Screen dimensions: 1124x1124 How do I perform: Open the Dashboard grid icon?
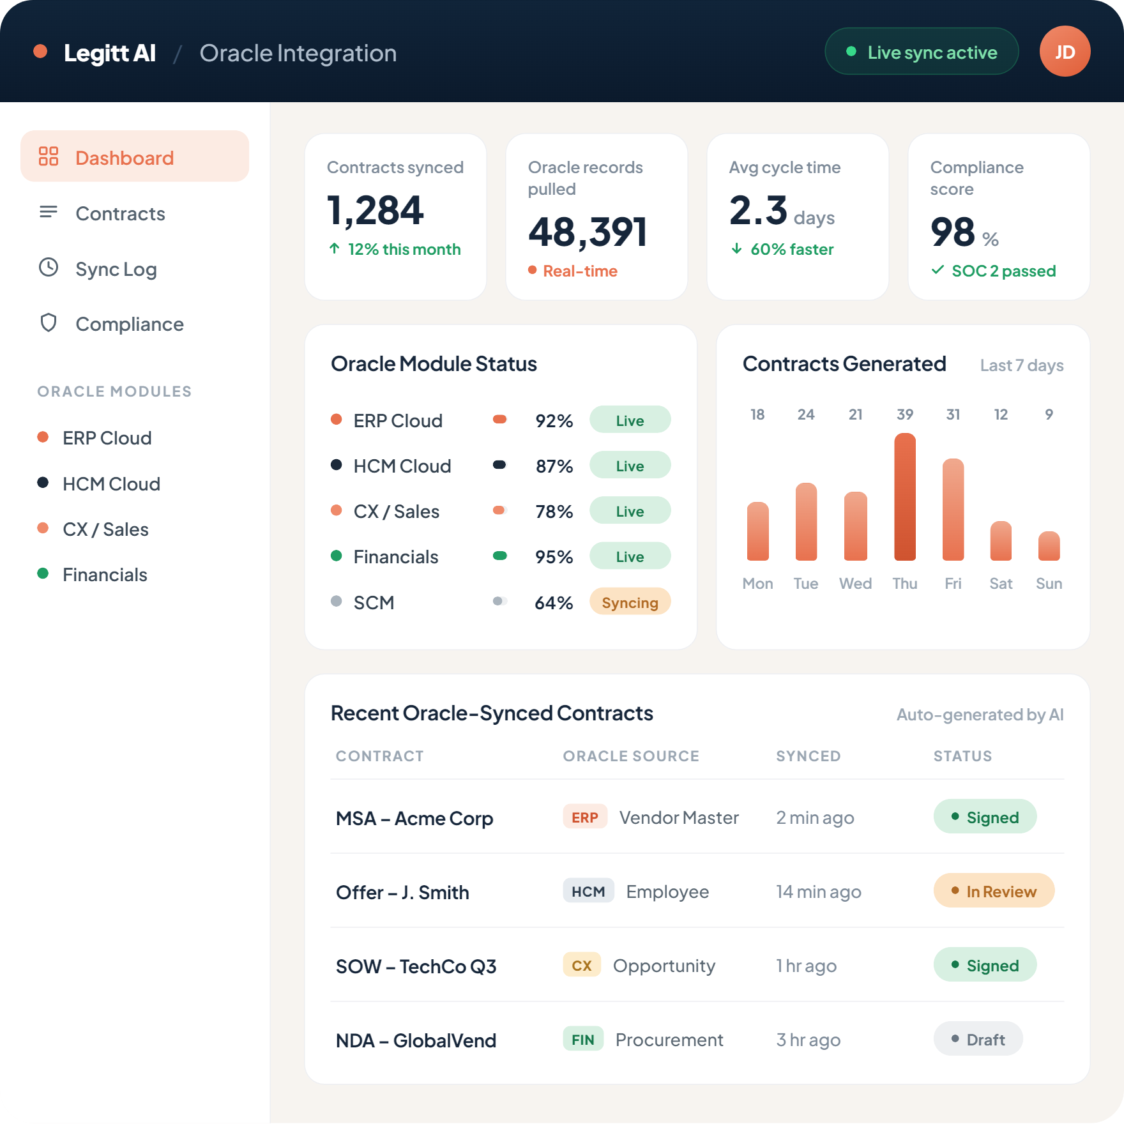(x=49, y=156)
